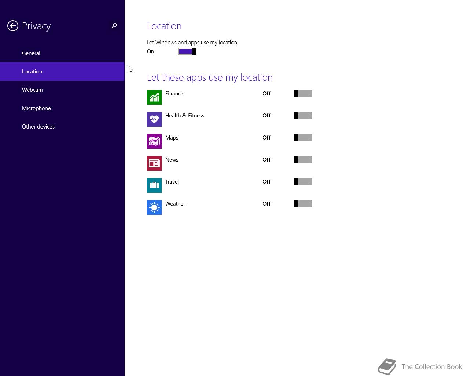Click the Finance app name
The image size is (470, 376).
point(174,94)
